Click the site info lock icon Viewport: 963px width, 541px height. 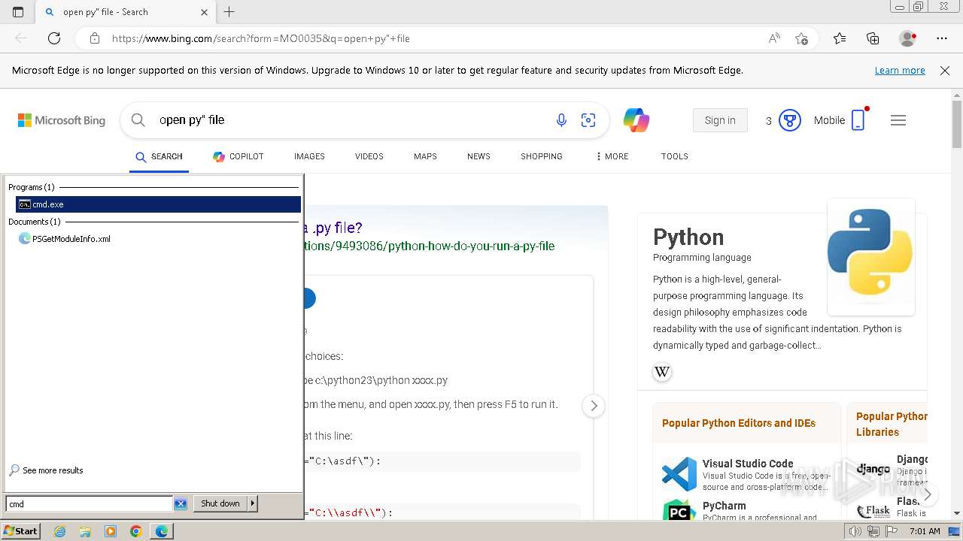[95, 38]
